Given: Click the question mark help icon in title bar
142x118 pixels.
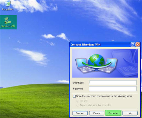Looking at the screenshot, I should 133,45.
